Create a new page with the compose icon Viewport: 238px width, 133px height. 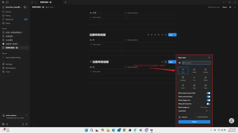click(25, 7)
